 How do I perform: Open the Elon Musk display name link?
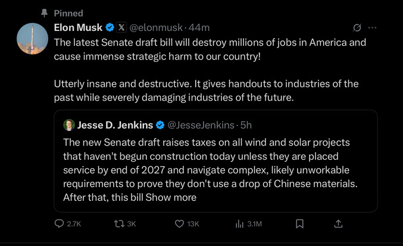point(78,27)
